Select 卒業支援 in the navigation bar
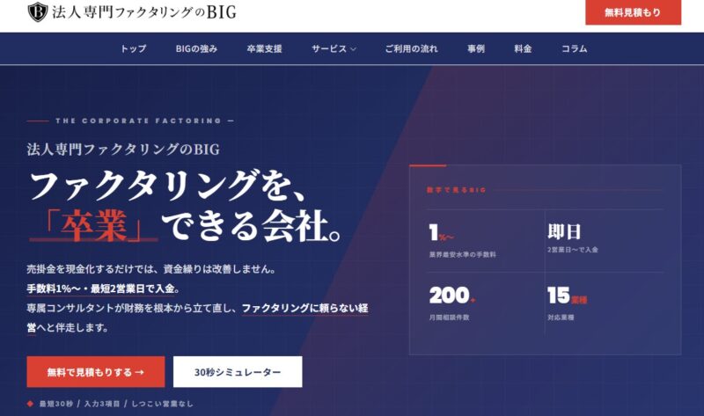Image resolution: width=704 pixels, height=416 pixels. 264,49
